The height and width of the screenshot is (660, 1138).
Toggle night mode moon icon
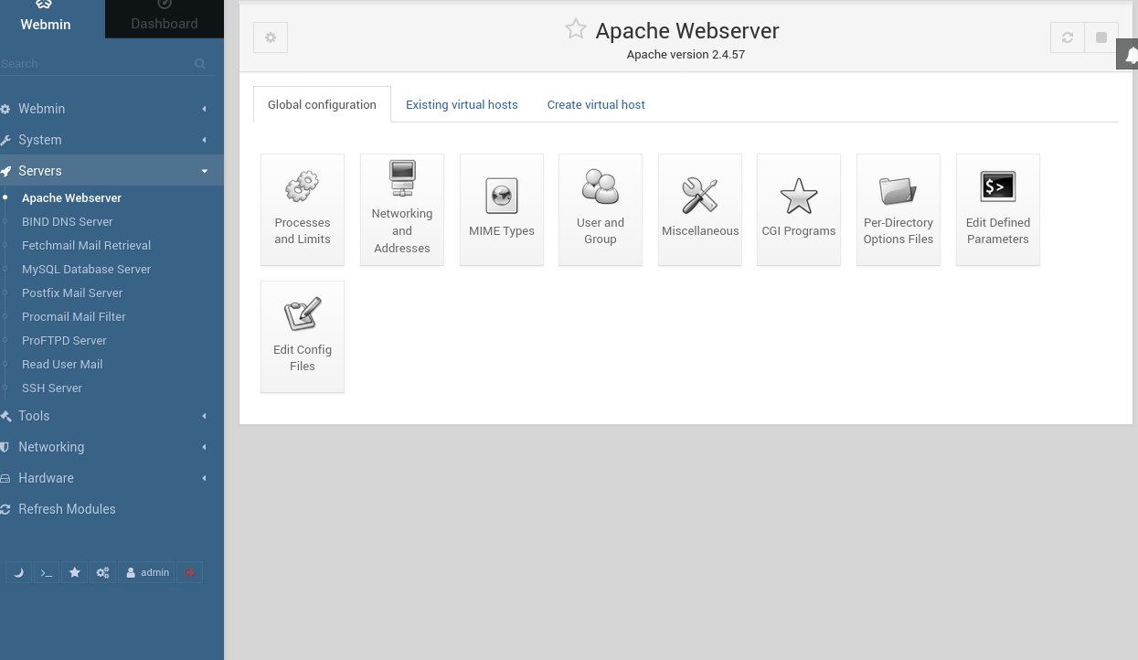[18, 572]
